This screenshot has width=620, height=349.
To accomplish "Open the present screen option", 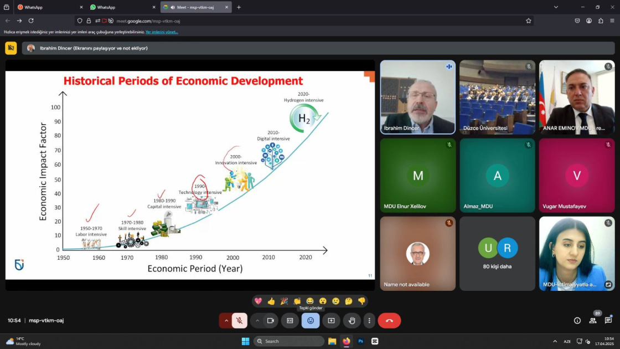I will tap(331, 321).
